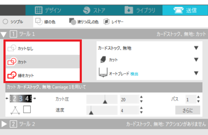Click the さらに (More) button

tap(188, 110)
